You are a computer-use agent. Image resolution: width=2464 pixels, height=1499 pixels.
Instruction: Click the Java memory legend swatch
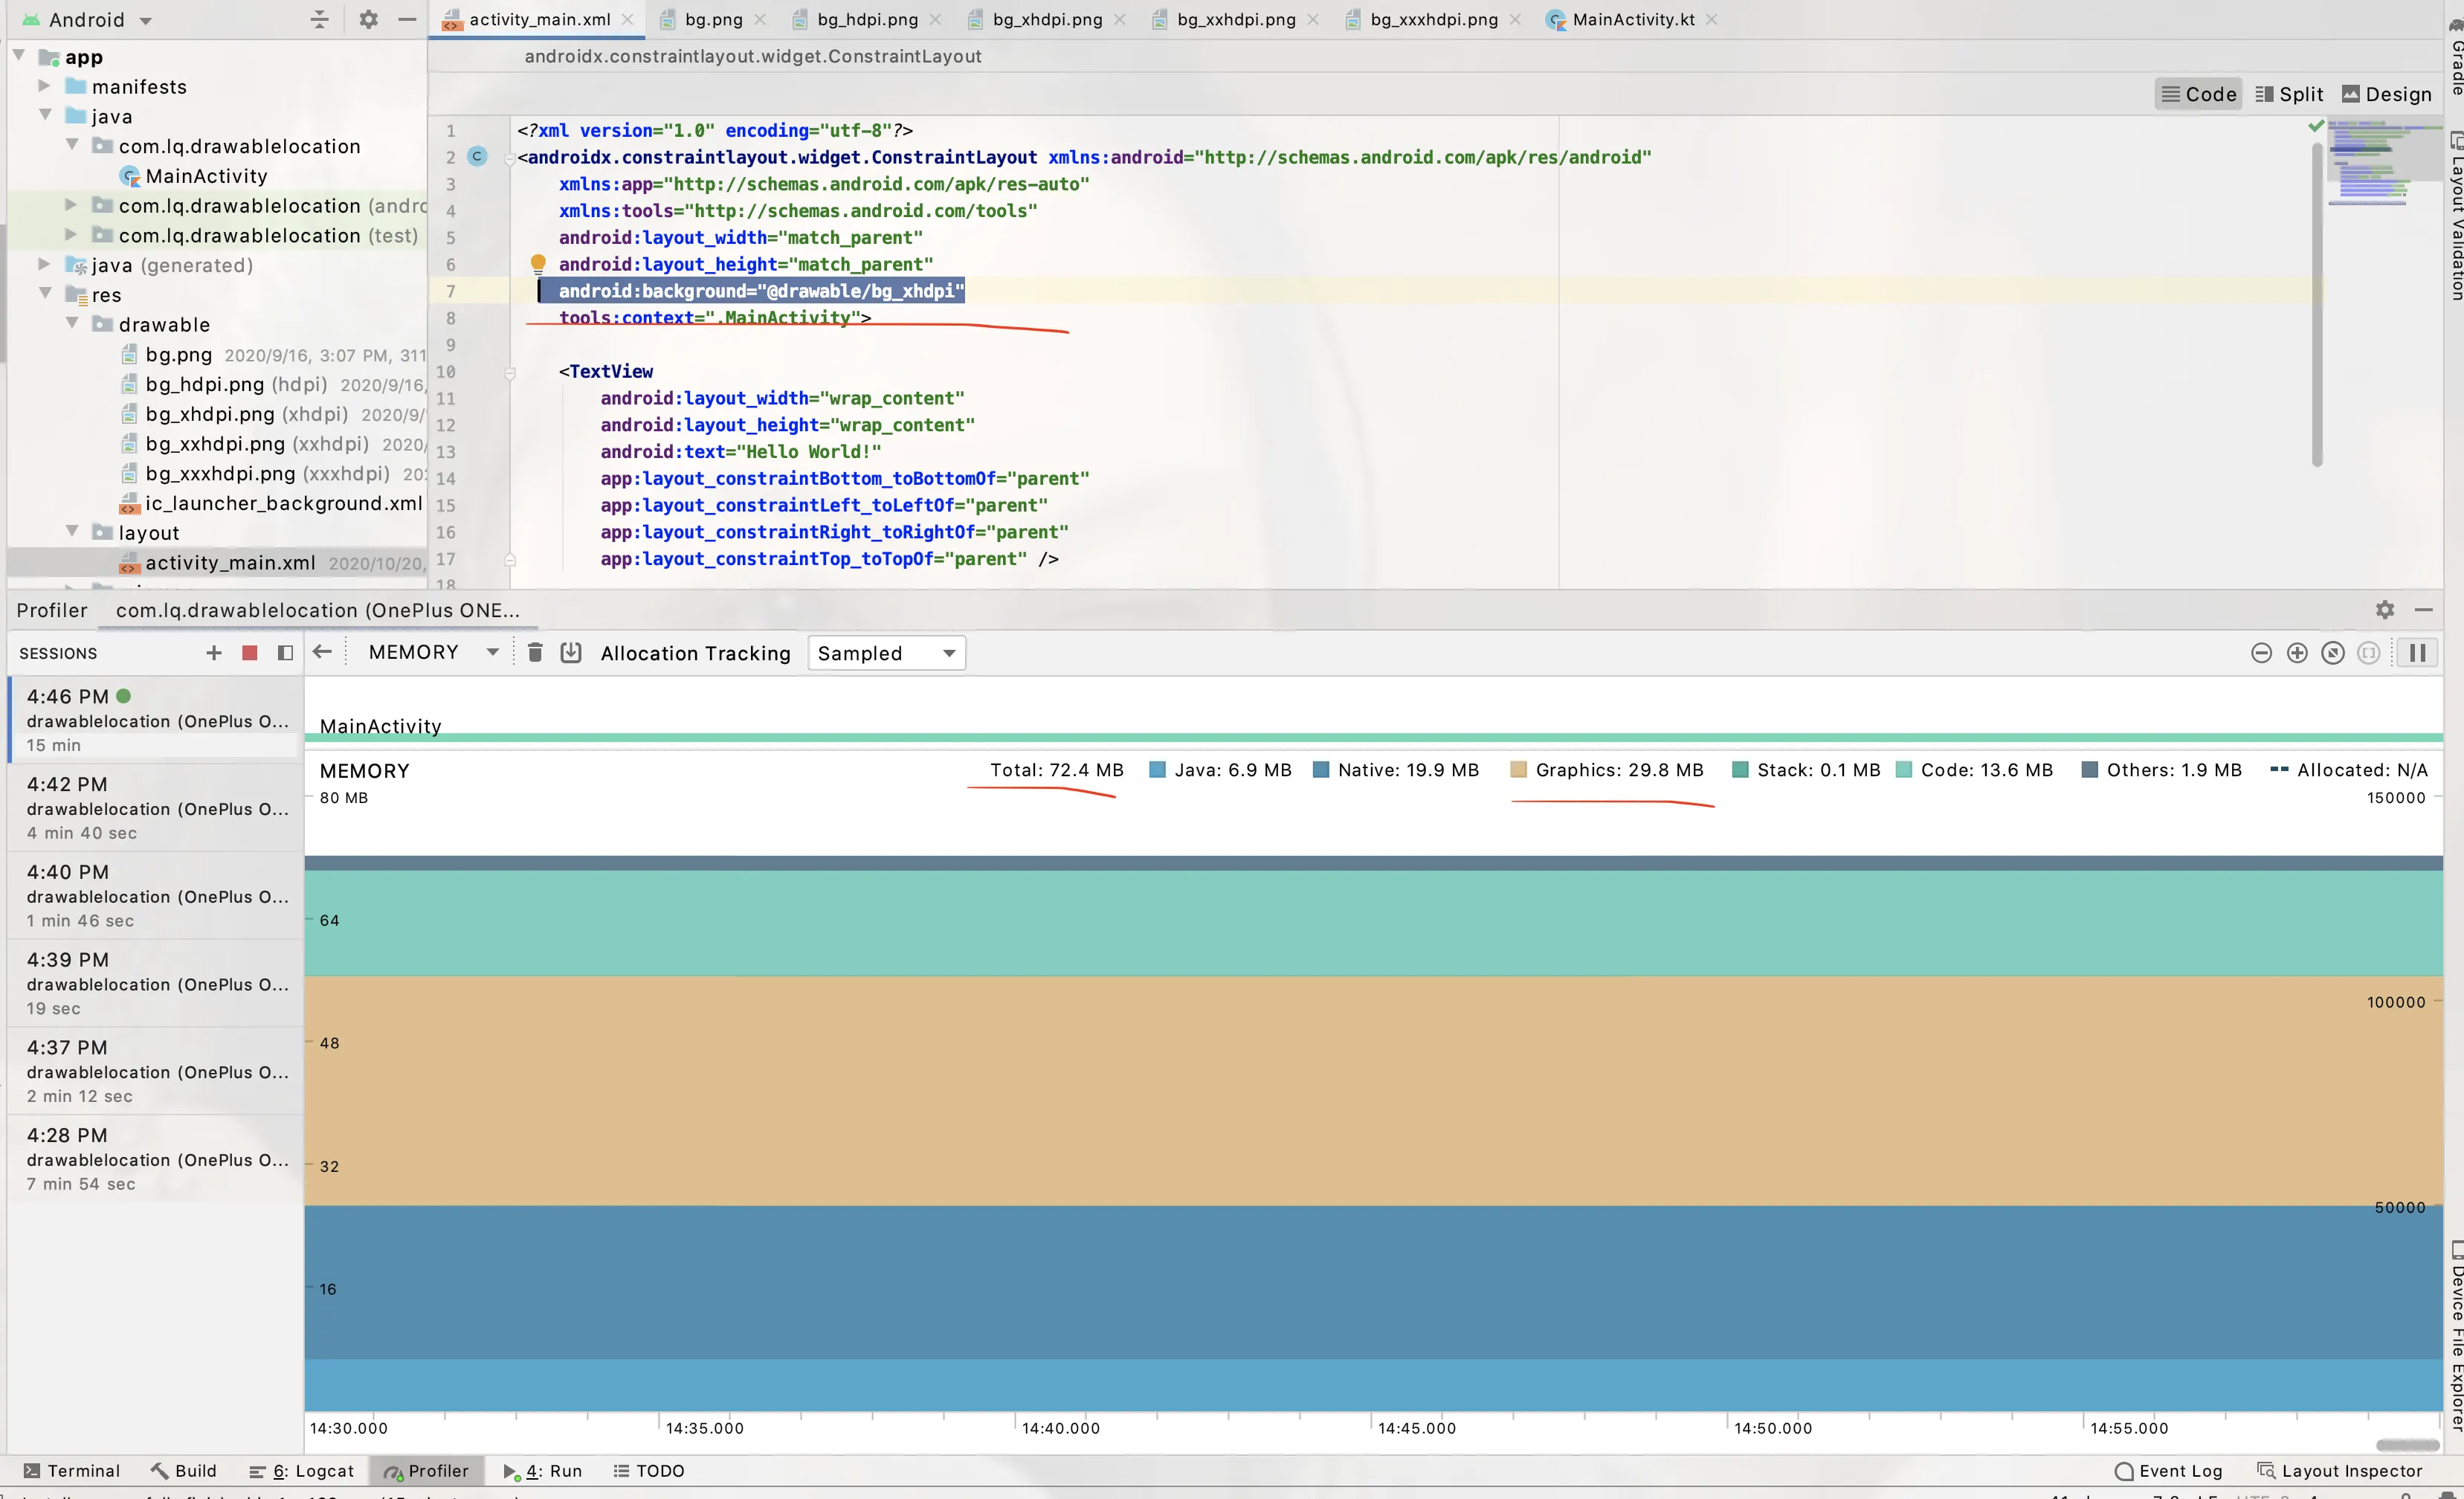pos(1158,770)
